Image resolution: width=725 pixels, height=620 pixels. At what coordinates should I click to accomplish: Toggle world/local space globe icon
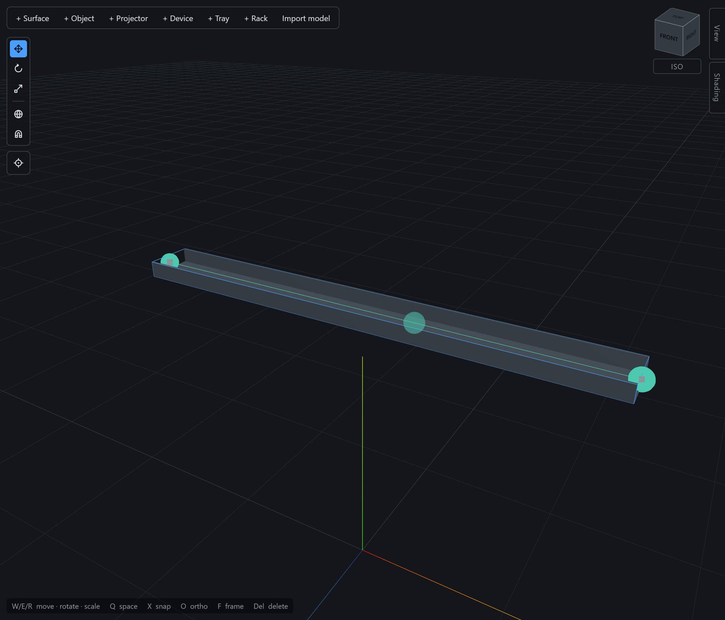(18, 114)
